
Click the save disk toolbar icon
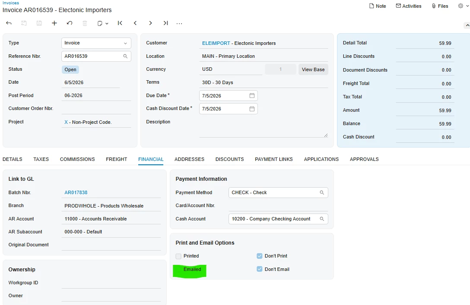(39, 23)
